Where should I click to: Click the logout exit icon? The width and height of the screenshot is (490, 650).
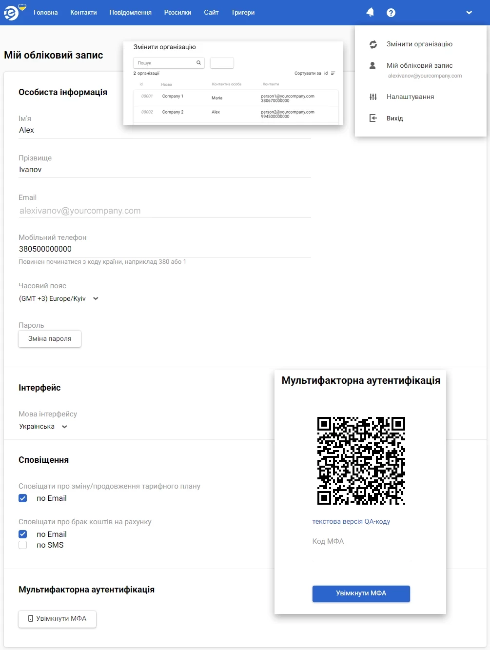[373, 118]
